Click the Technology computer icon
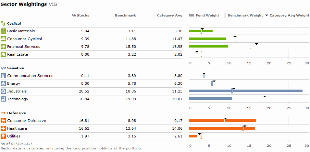 pos(3,99)
